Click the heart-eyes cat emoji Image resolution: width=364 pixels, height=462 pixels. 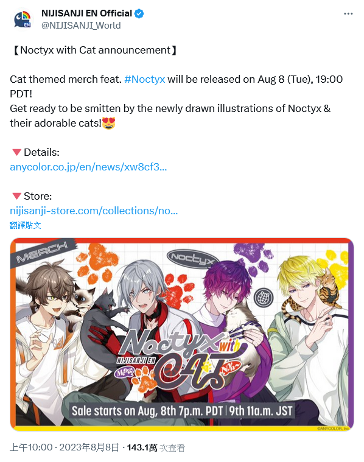coord(109,123)
